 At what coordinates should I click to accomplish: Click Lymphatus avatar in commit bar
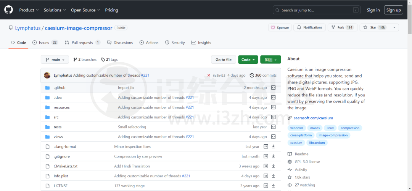(x=47, y=75)
